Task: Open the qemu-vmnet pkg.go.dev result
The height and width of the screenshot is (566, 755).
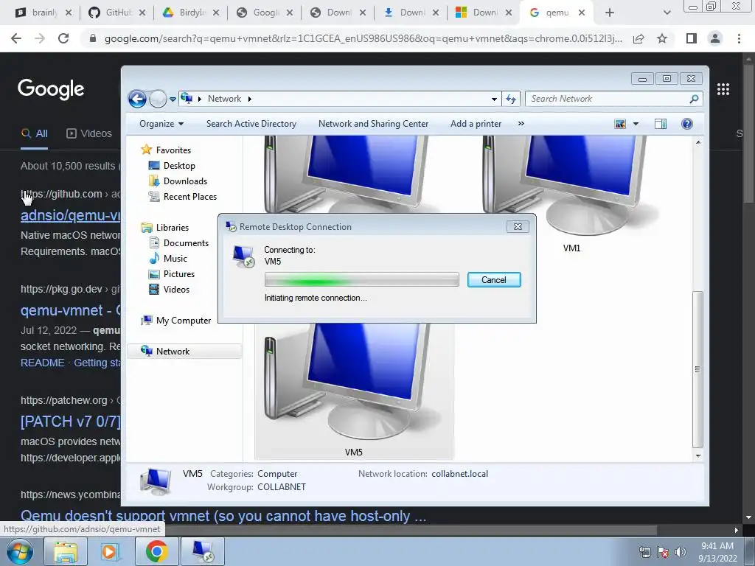Action: point(70,310)
